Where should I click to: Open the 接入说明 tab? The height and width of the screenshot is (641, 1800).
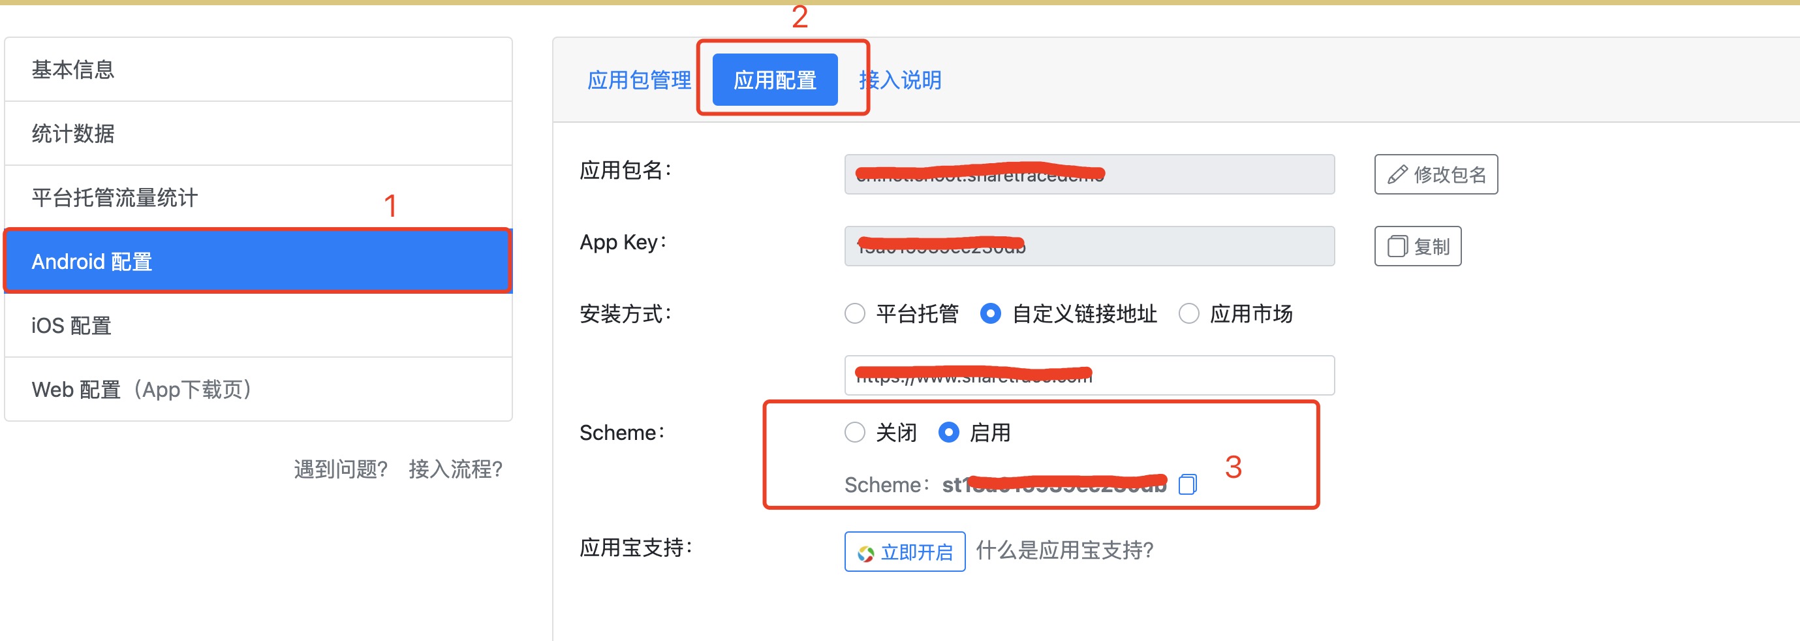coord(900,80)
